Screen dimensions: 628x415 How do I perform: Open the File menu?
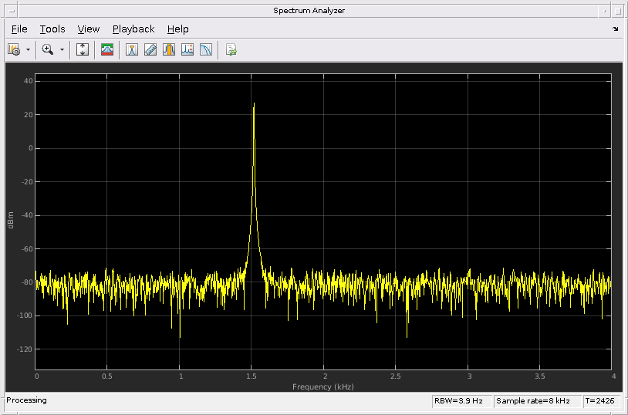pos(19,29)
